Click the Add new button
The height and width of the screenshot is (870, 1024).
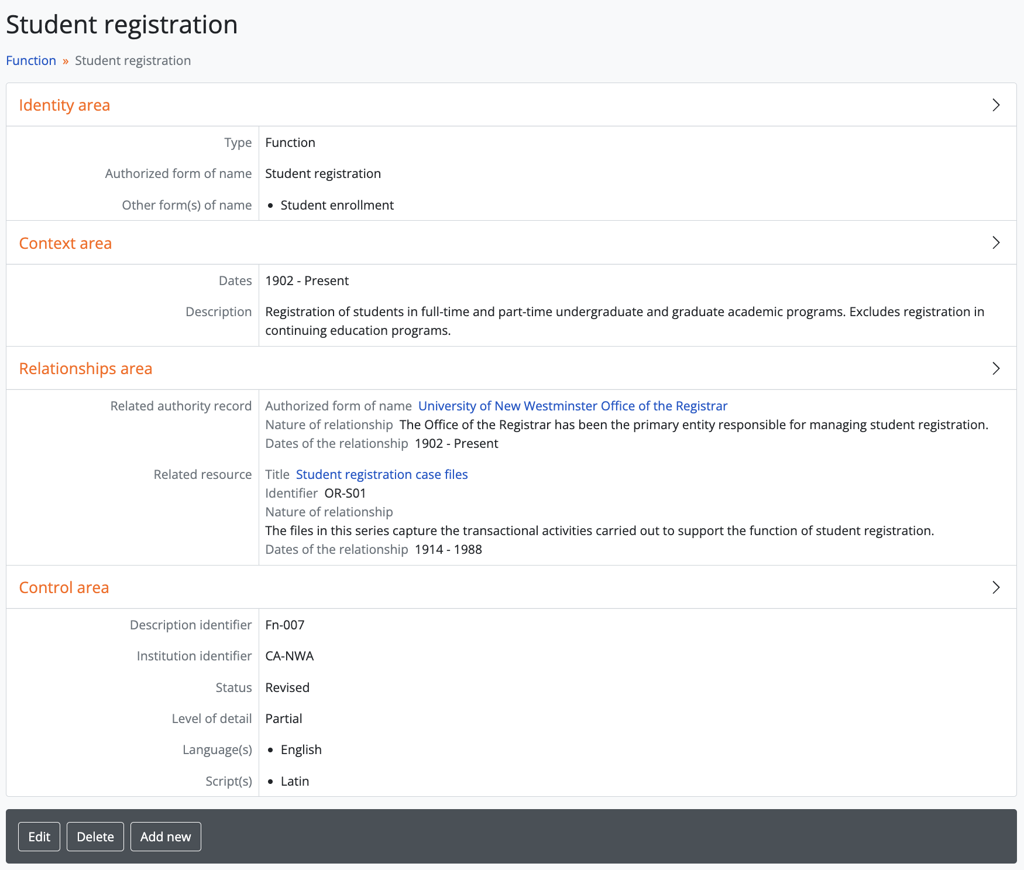(x=166, y=837)
